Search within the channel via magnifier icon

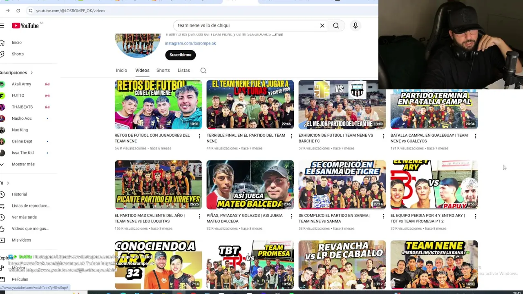pos(203,71)
